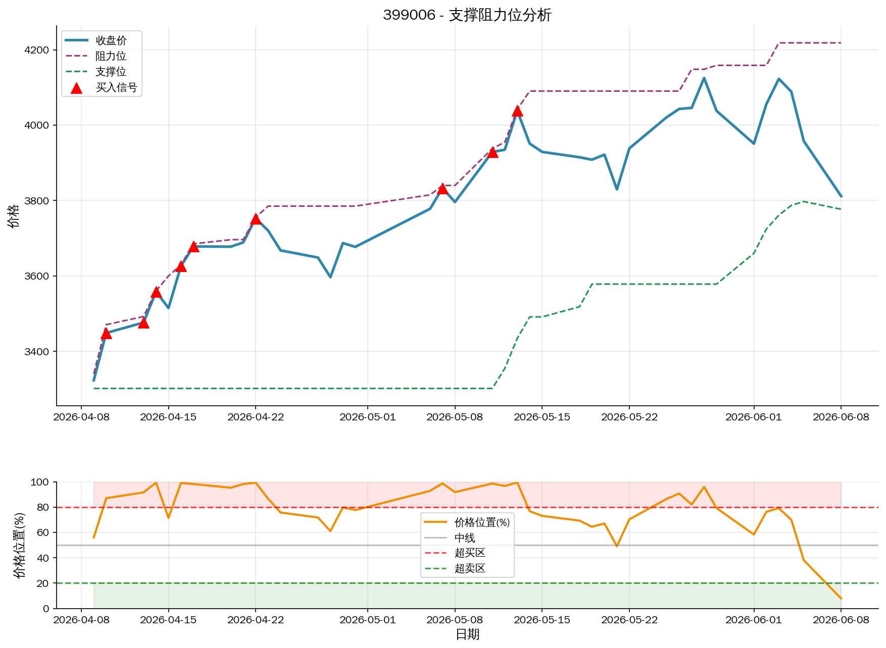Click the 4200 price axis label
886x648 pixels.
tap(37, 50)
